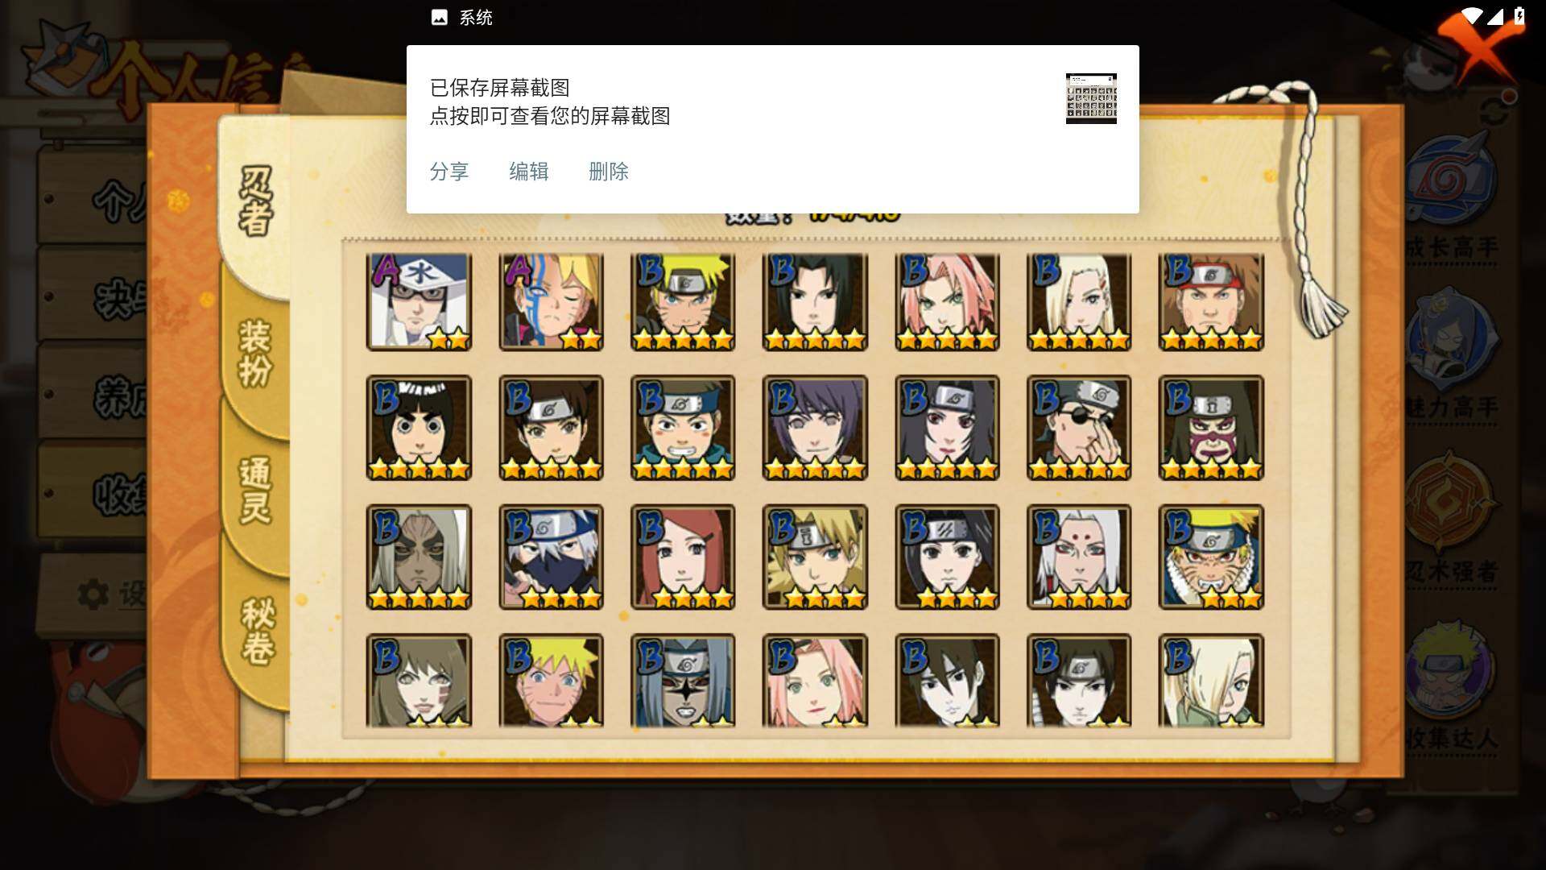Image resolution: width=1546 pixels, height=870 pixels.
Task: Open the 忍者 tab
Action: [256, 201]
